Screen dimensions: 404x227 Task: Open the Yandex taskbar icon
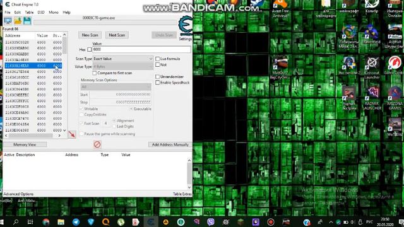[x=136, y=222]
